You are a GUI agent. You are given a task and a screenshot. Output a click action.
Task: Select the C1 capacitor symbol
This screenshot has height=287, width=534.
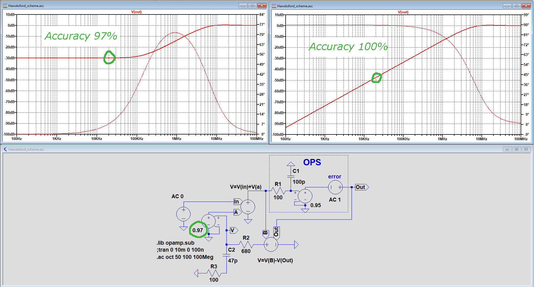291,176
